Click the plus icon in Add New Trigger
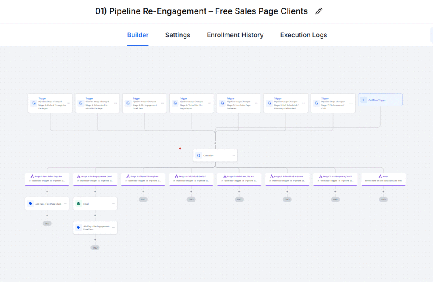Screen dimensions: 433x282 pos(364,100)
